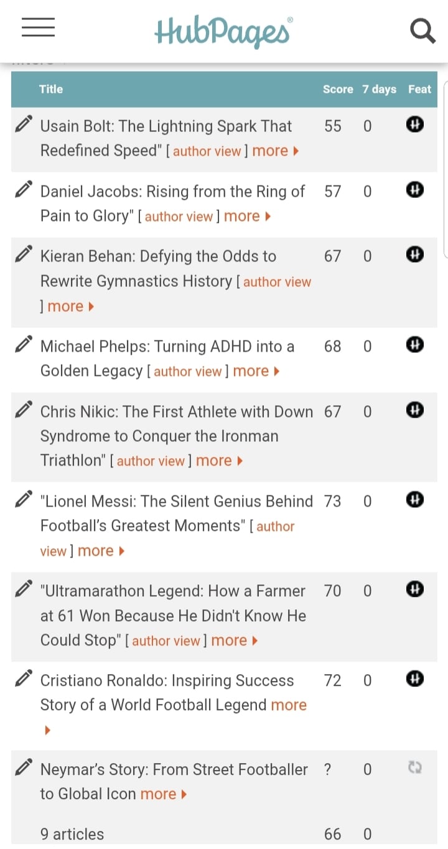Click the featured H badge on Cristiano Ronaldo row
The width and height of the screenshot is (448, 849).
click(415, 678)
